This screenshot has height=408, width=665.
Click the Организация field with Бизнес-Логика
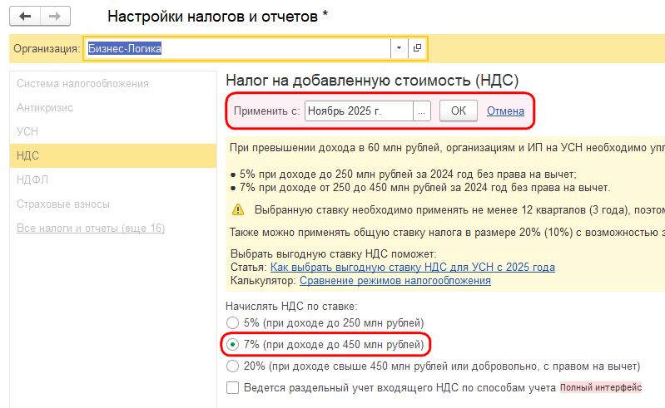(x=237, y=48)
